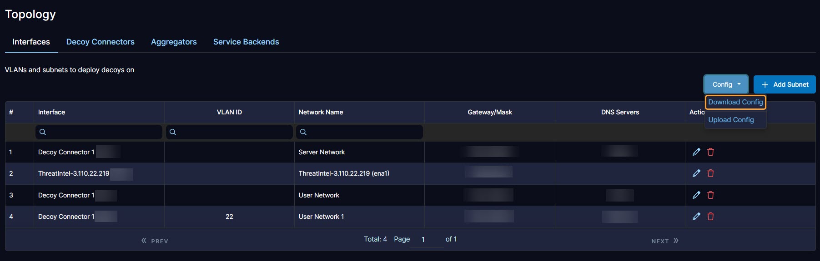Edit the User Network row

pyautogui.click(x=696, y=195)
